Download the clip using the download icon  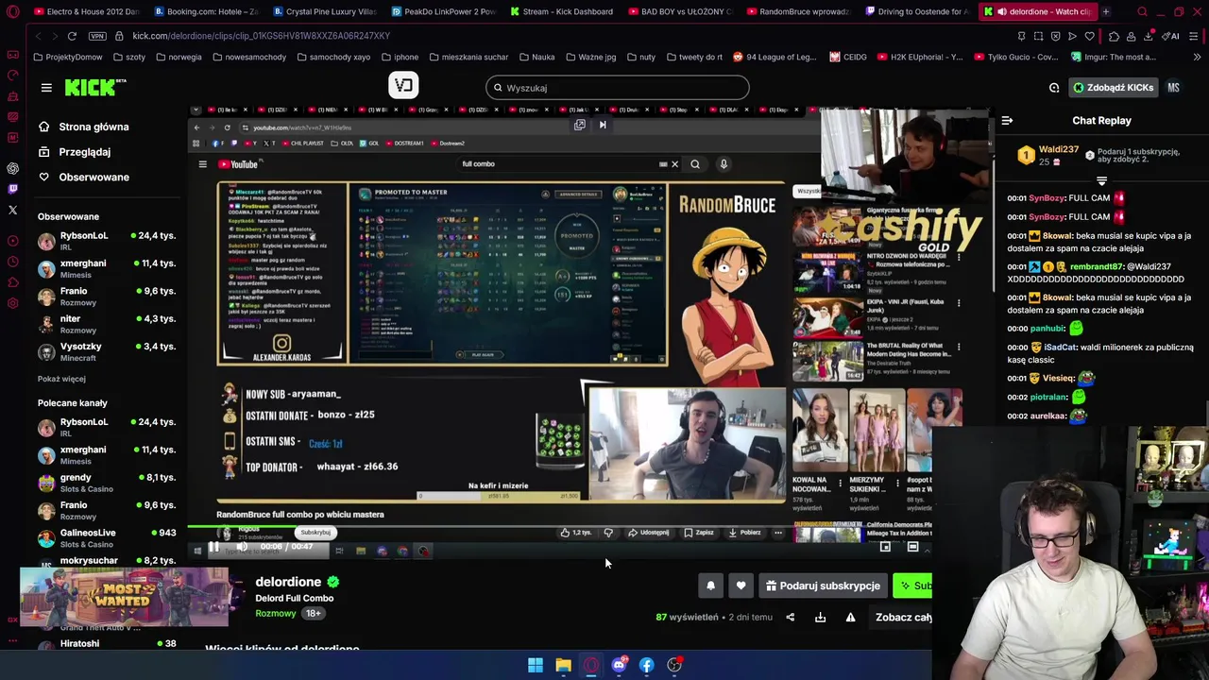click(x=820, y=618)
